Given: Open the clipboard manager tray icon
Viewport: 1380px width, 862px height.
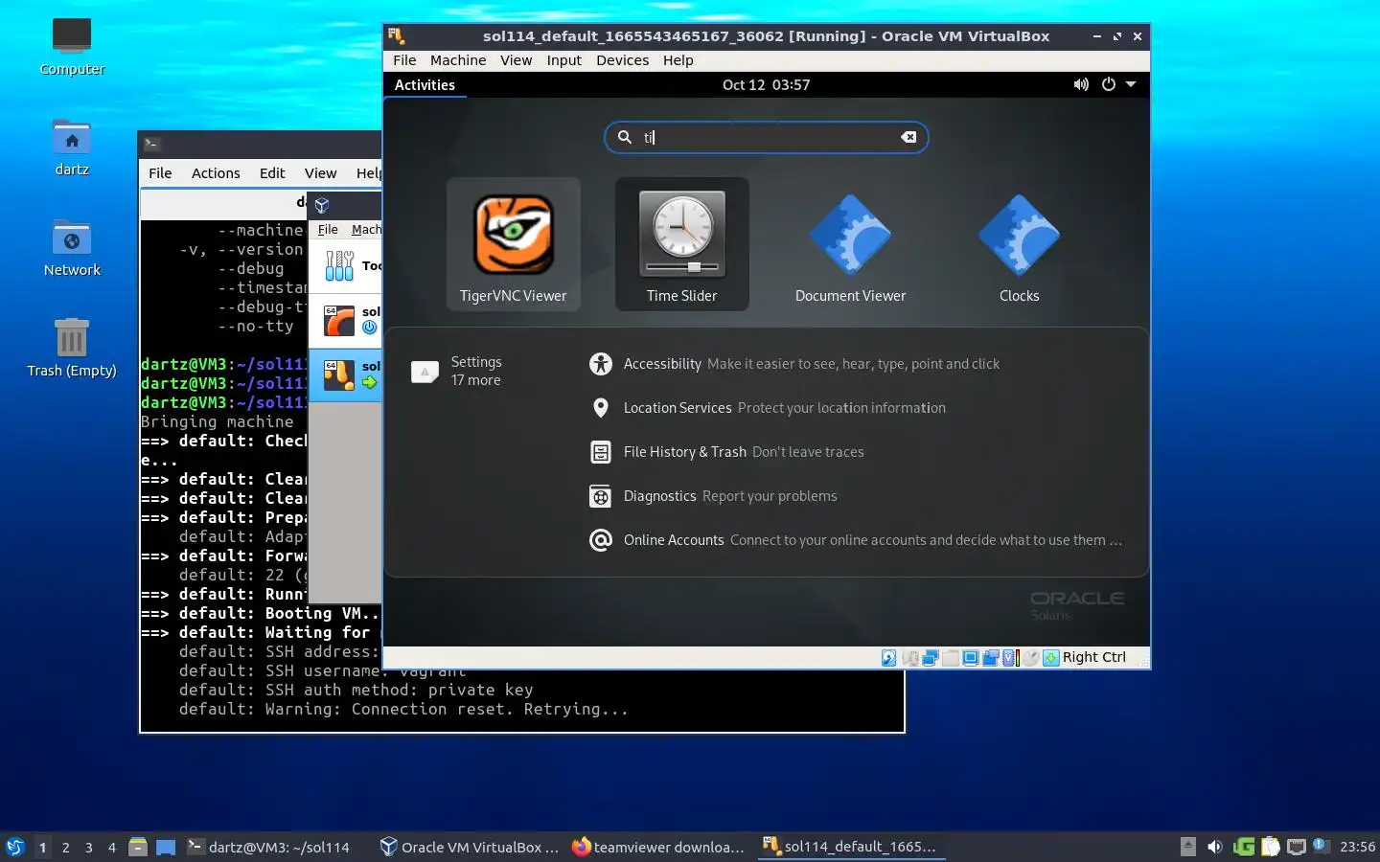Looking at the screenshot, I should (x=1271, y=847).
